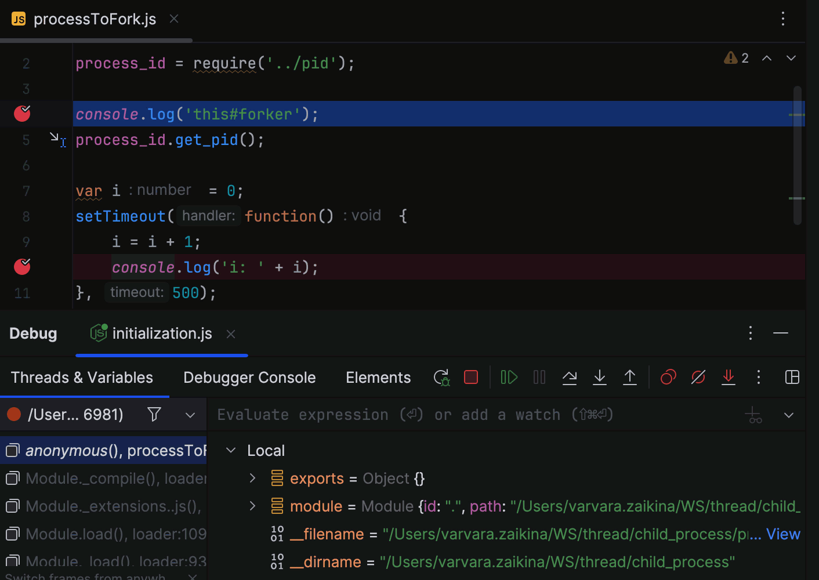Stop the running debug process
This screenshot has height=580, width=819.
click(x=470, y=377)
